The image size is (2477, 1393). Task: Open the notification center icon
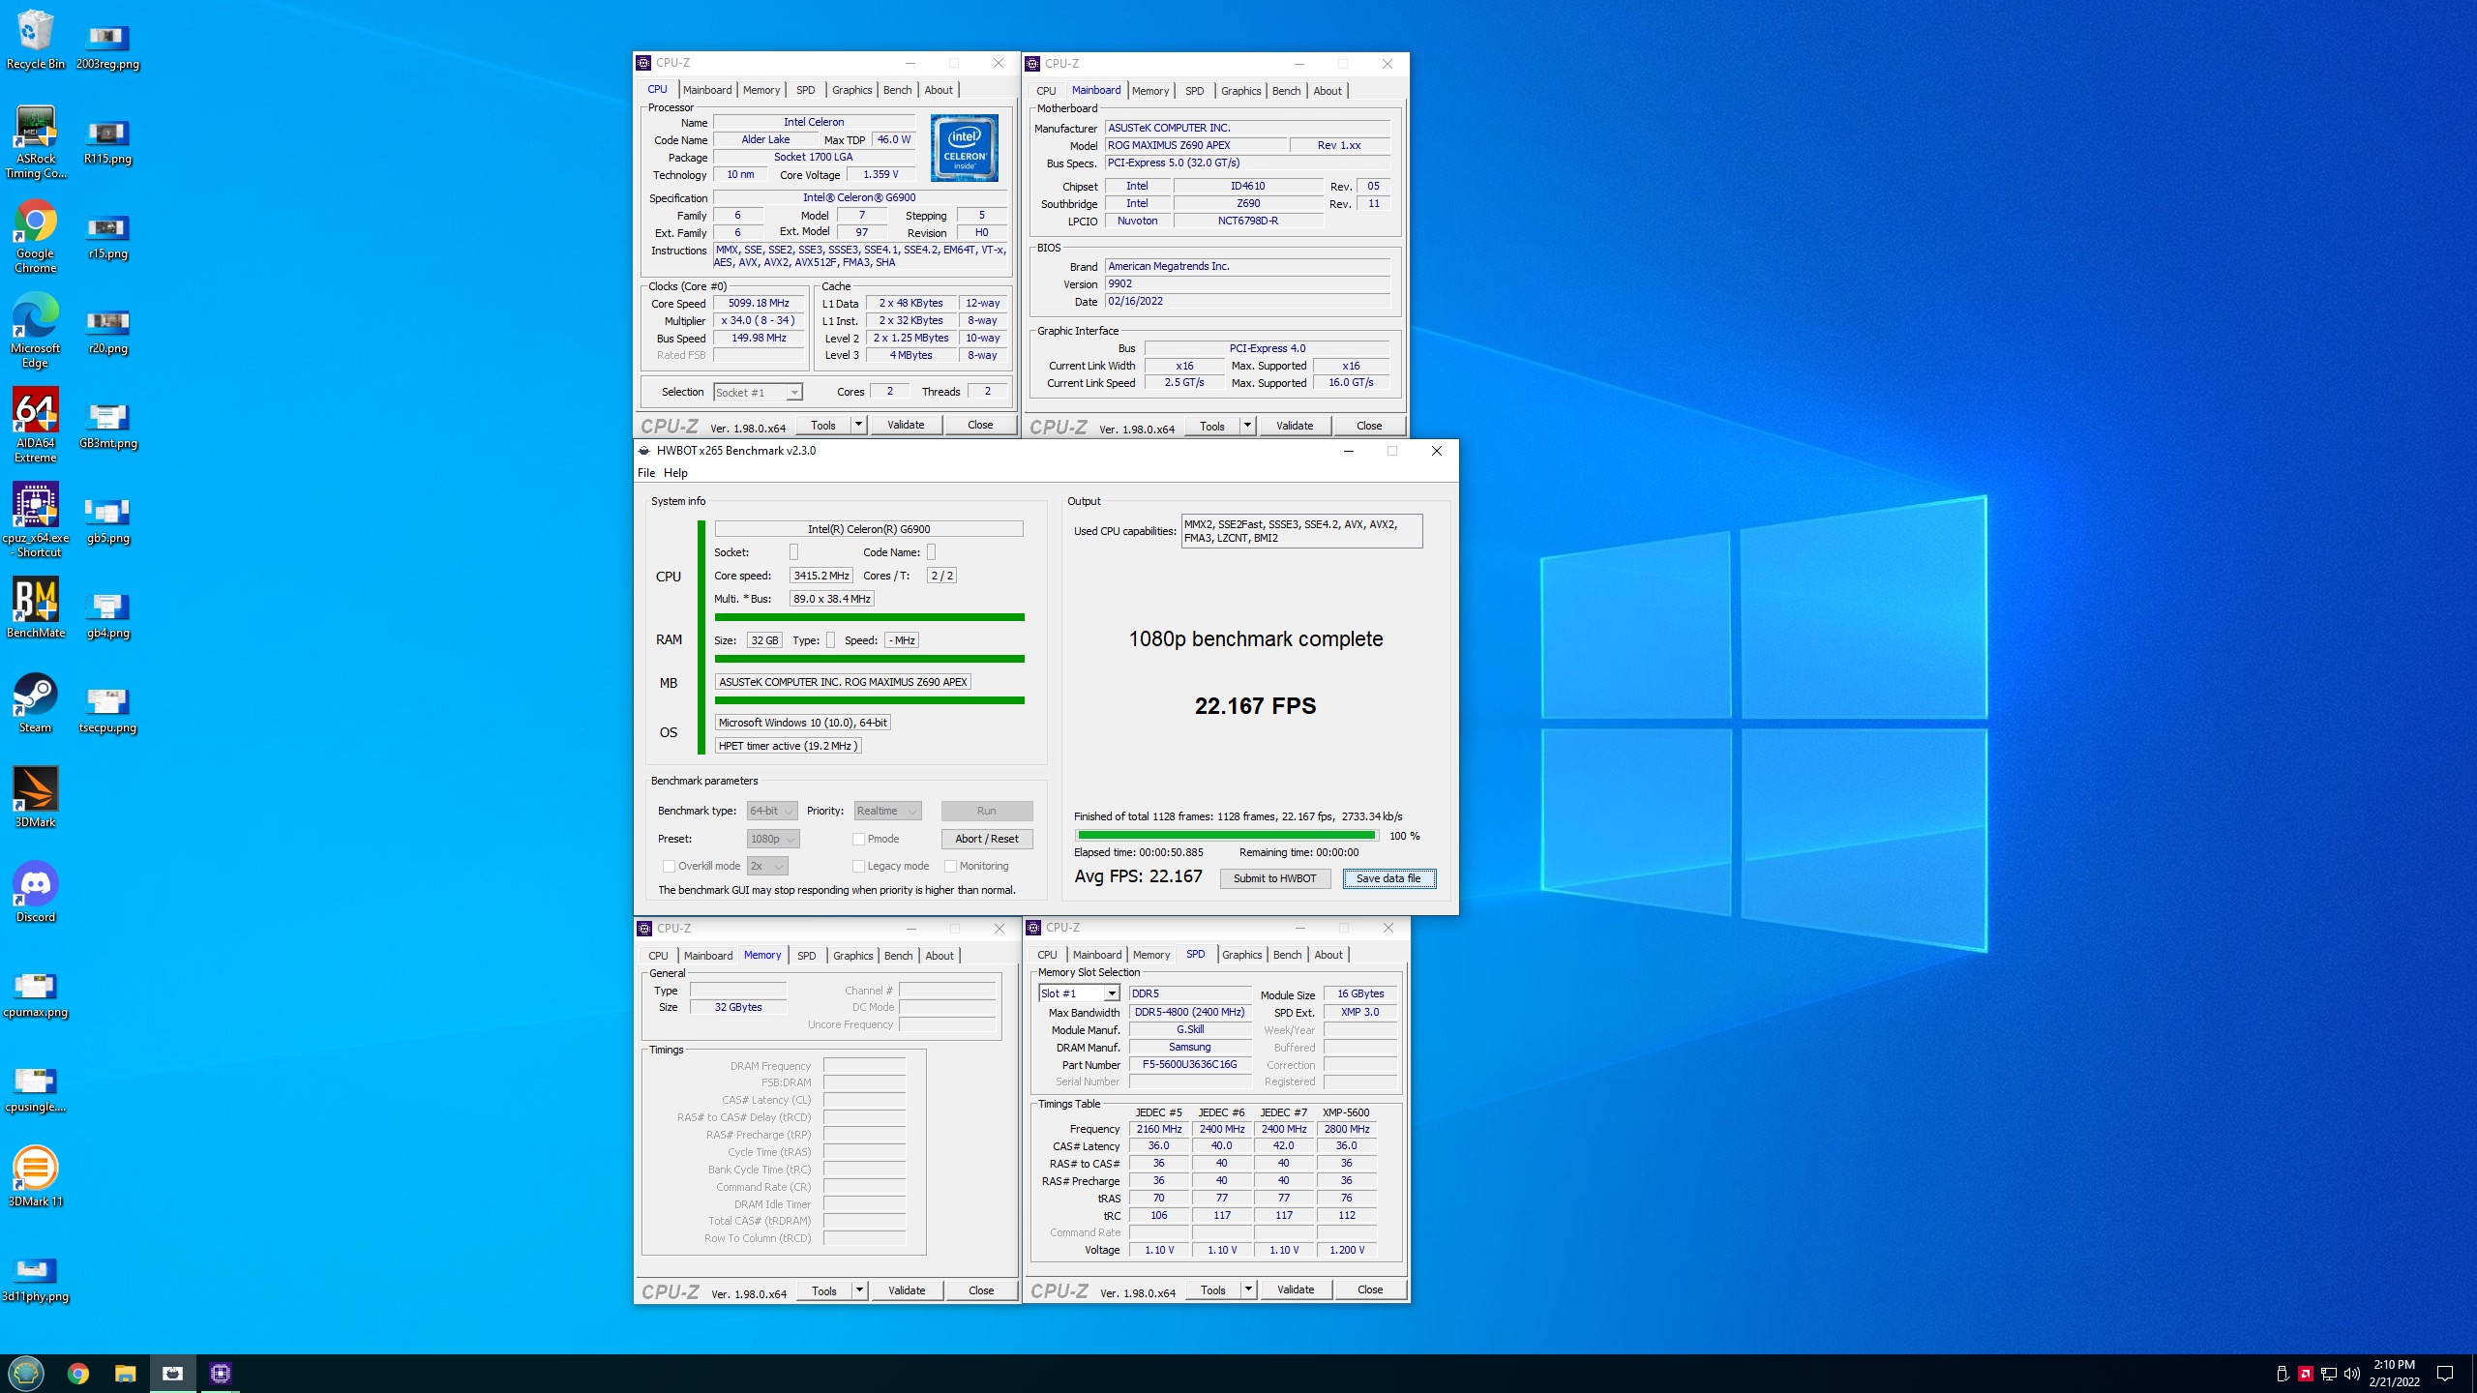coord(2445,1374)
